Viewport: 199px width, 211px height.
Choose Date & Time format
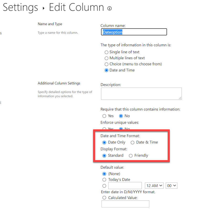[x=132, y=142]
